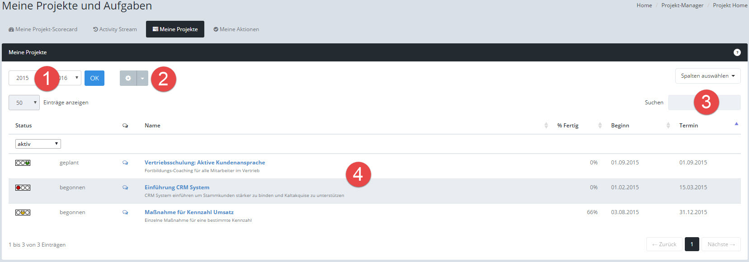The width and height of the screenshot is (749, 262).
Task: Click comment icon for Einführung CRM System
Action: pos(125,188)
